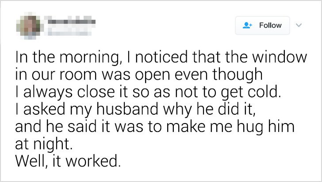Image resolution: width=322 pixels, height=182 pixels.
Task: Click the word 'though' in the tweet
Action: pos(238,75)
